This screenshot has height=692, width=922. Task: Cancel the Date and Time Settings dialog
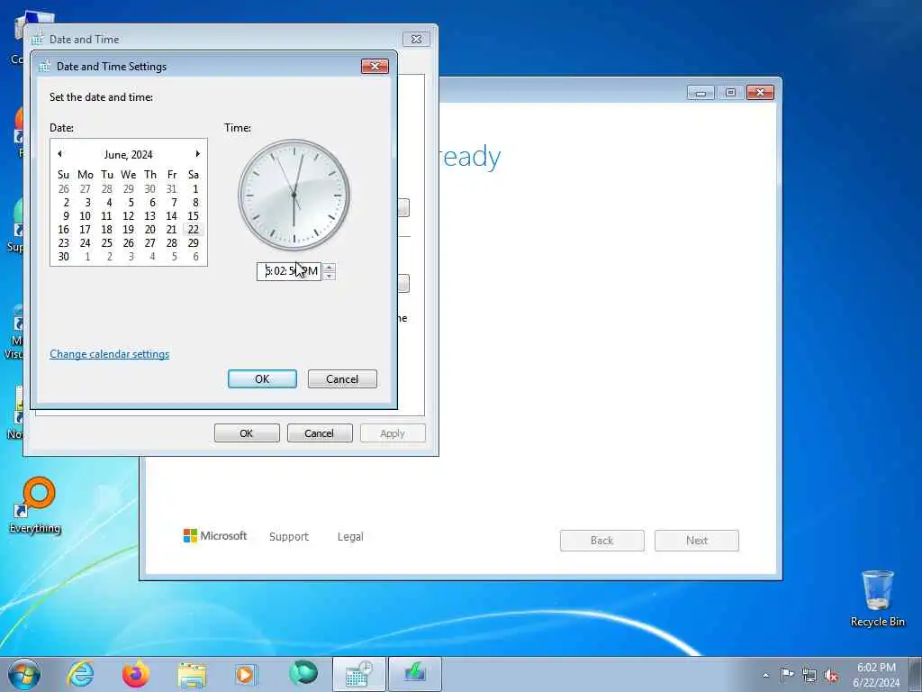pyautogui.click(x=342, y=379)
